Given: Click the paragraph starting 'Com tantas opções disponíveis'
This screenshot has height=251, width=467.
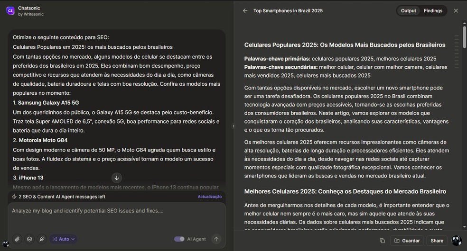Looking at the screenshot, I should click(346, 109).
